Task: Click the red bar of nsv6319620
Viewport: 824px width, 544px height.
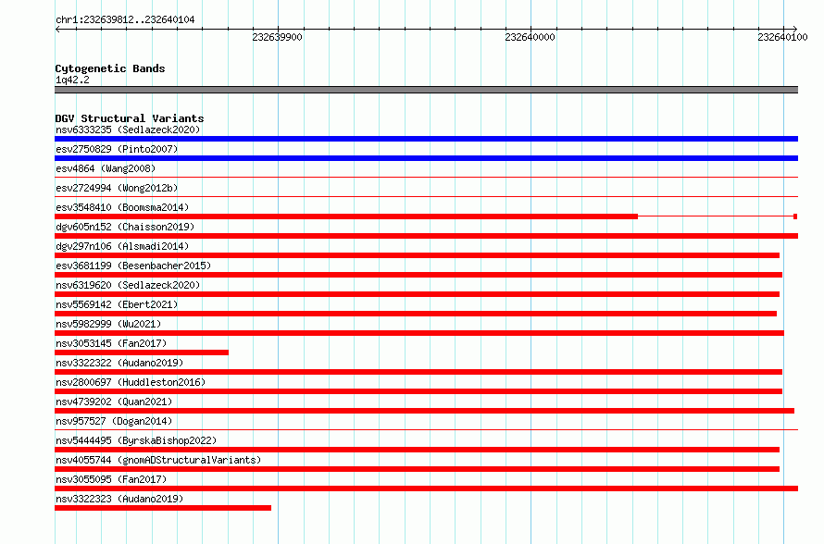Action: [x=418, y=294]
